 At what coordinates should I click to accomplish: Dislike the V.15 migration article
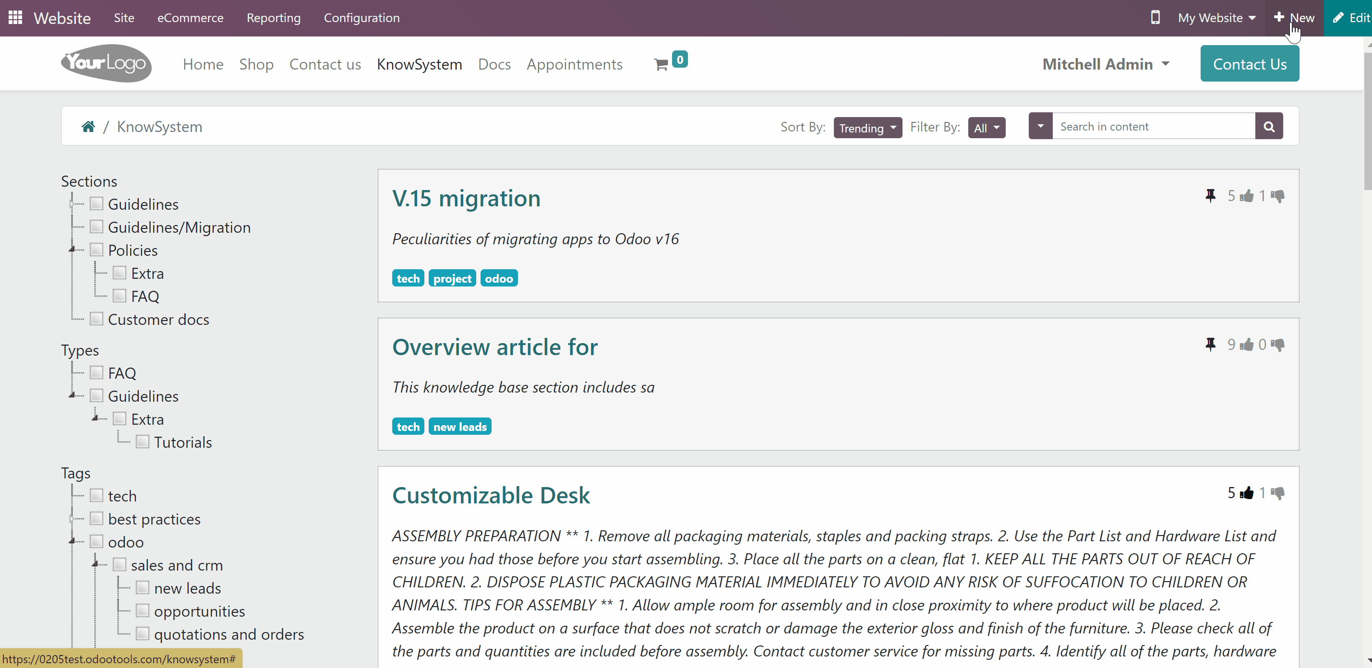click(x=1278, y=196)
